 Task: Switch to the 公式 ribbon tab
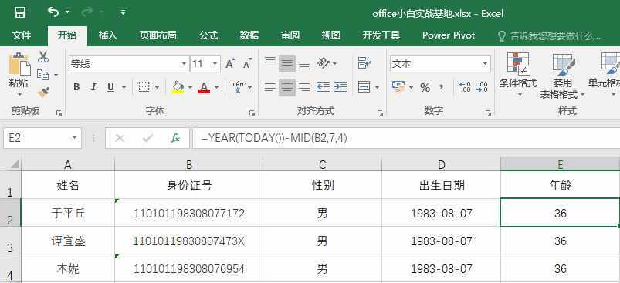(x=208, y=35)
